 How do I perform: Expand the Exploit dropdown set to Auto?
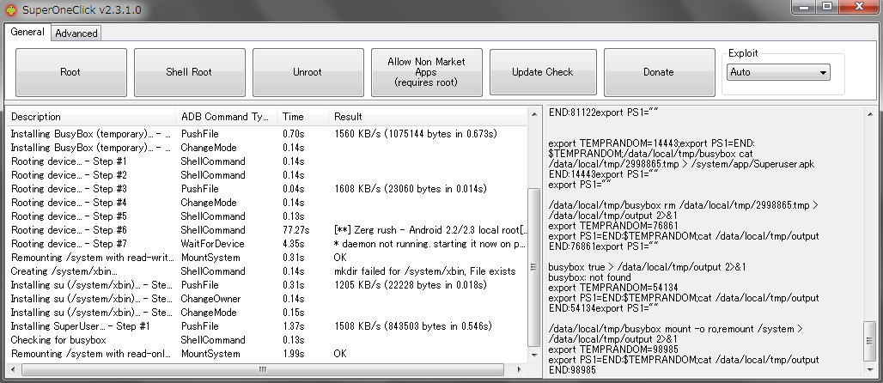(x=778, y=73)
